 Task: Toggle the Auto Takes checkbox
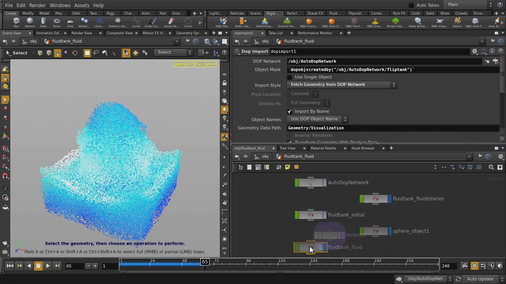tap(411, 6)
